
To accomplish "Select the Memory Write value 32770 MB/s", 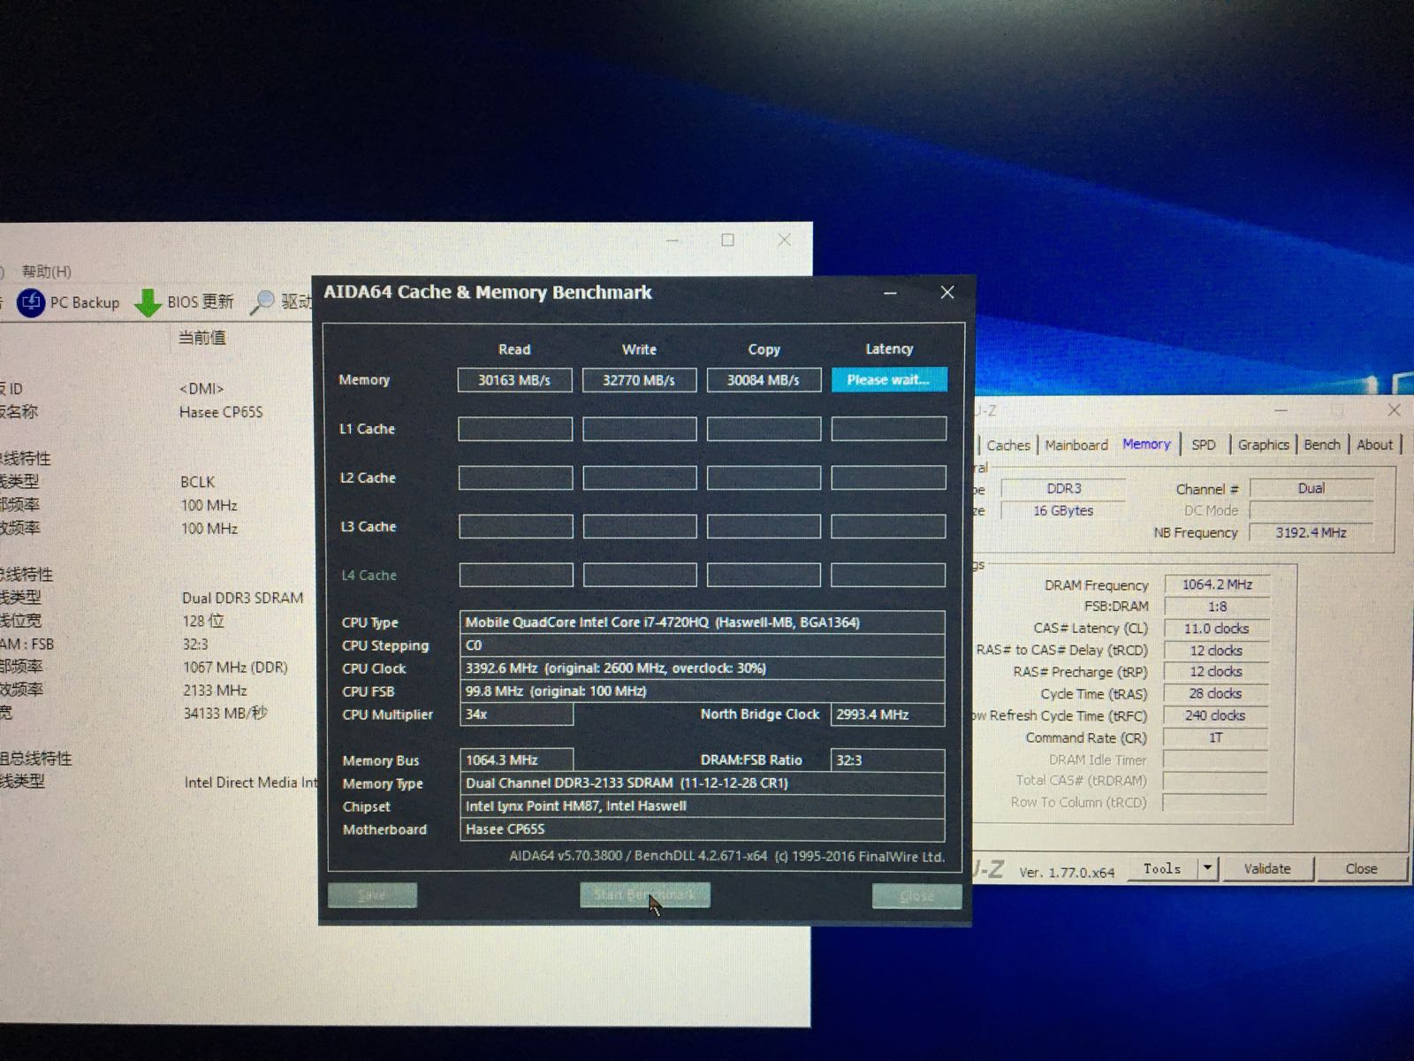I will point(639,379).
